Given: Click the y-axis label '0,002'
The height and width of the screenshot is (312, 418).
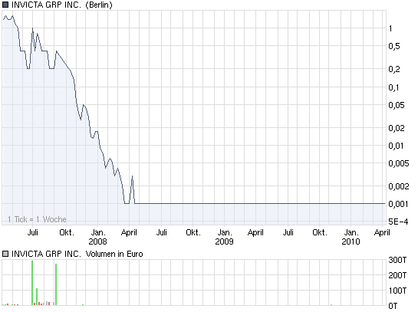Looking at the screenshot, I should click(x=399, y=186).
